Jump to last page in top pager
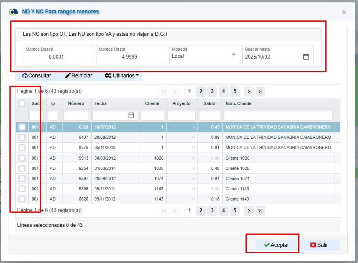 260,92
